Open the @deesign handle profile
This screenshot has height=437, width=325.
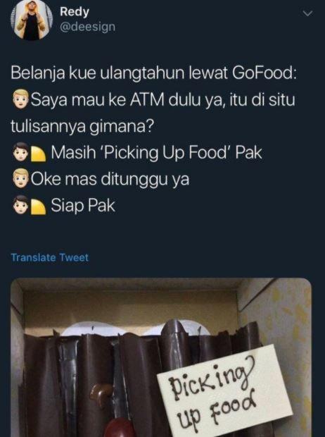click(x=88, y=27)
